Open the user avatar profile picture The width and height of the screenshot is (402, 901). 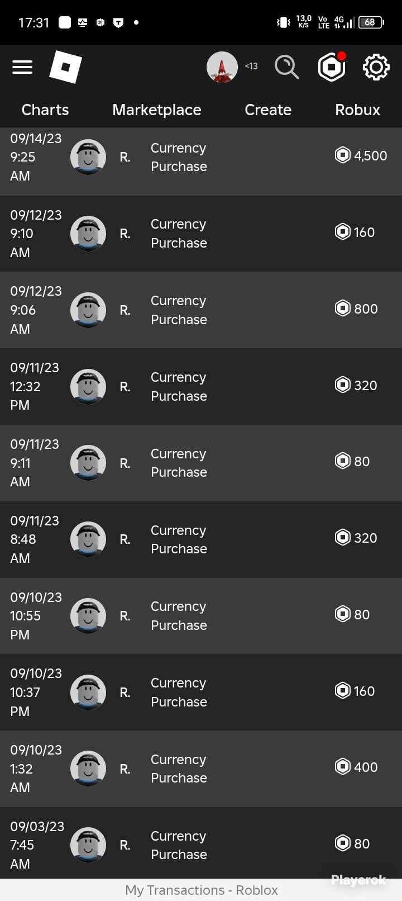tap(222, 67)
